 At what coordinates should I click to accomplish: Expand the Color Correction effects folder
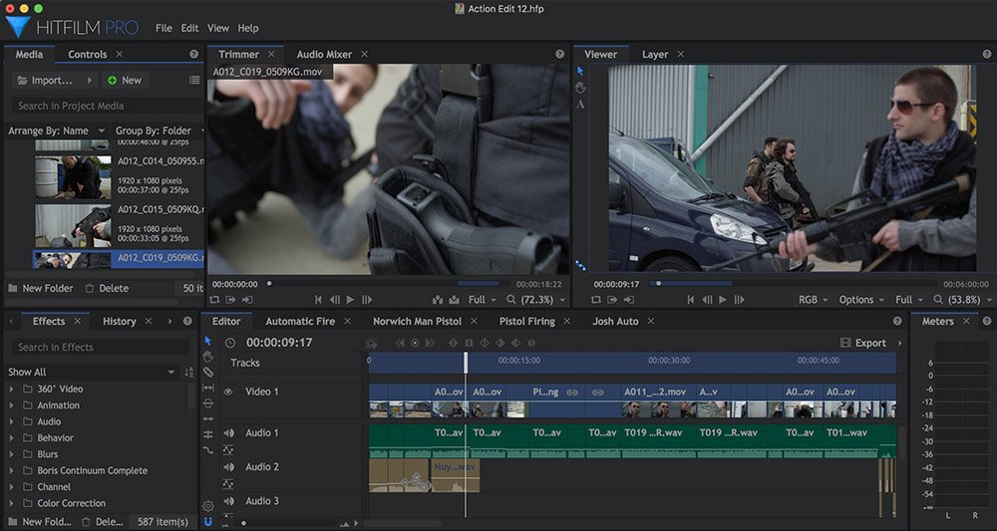[12, 504]
